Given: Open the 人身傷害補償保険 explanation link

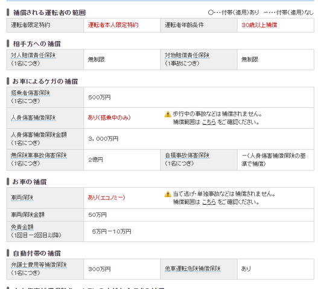Looking at the screenshot, I should (x=33, y=118).
